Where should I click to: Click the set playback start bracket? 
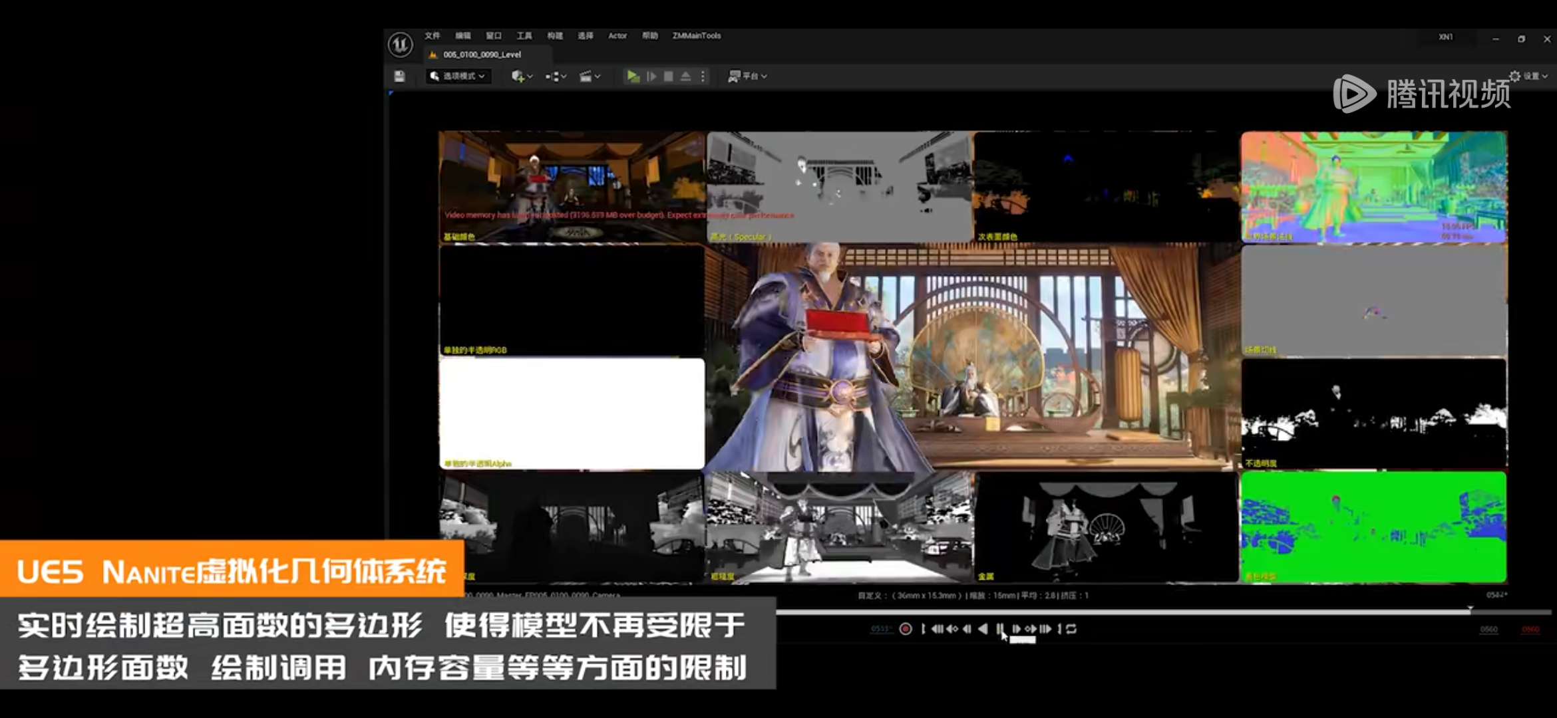click(923, 629)
